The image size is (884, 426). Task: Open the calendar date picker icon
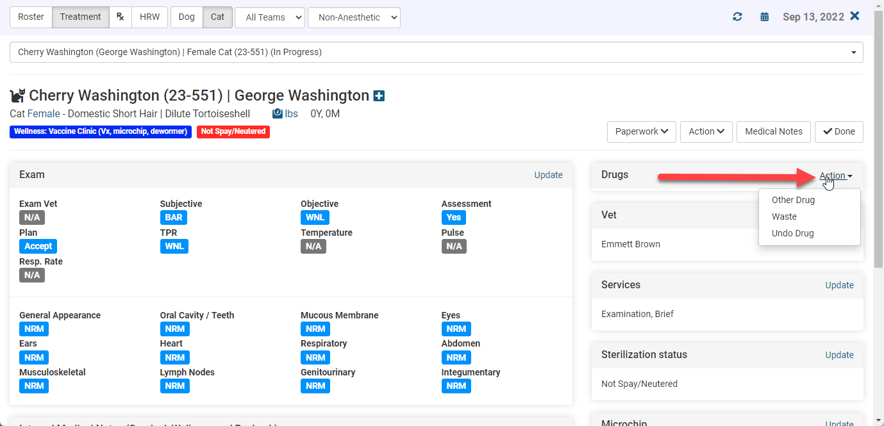[764, 17]
